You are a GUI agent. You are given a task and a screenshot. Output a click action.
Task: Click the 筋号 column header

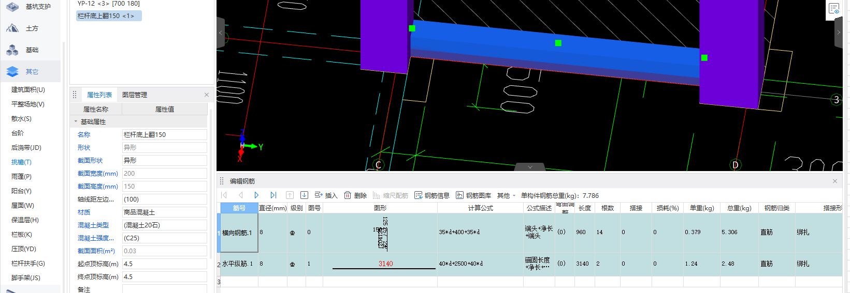coord(239,208)
